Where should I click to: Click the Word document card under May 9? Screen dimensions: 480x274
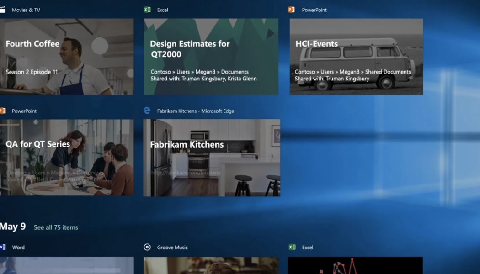[67, 267]
